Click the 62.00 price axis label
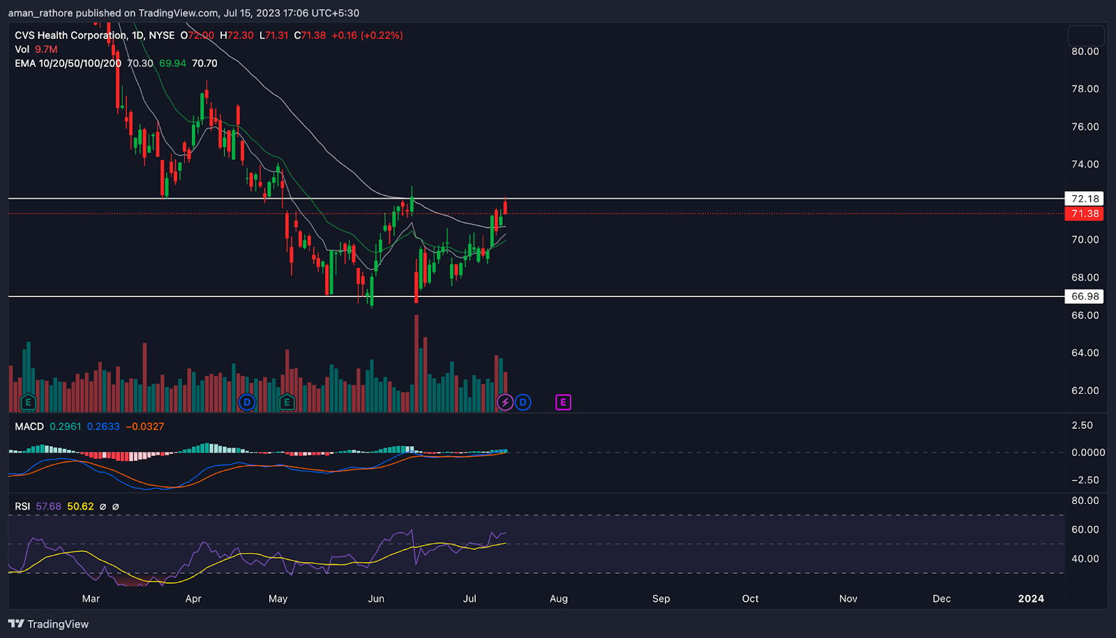Viewport: 1116px width, 638px height. (x=1085, y=390)
